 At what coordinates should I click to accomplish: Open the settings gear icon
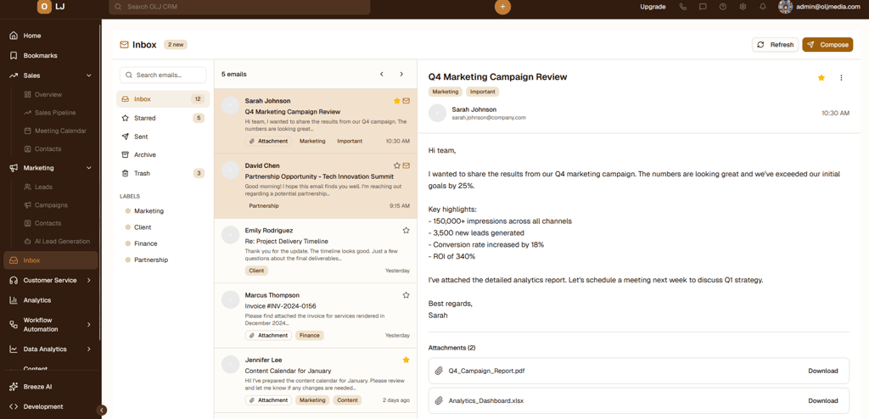(x=743, y=7)
